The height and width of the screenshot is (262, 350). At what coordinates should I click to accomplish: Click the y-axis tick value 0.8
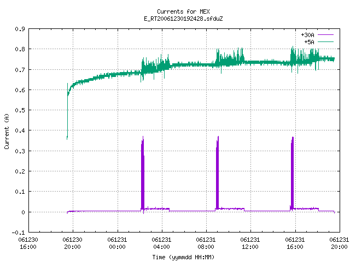coord(20,49)
